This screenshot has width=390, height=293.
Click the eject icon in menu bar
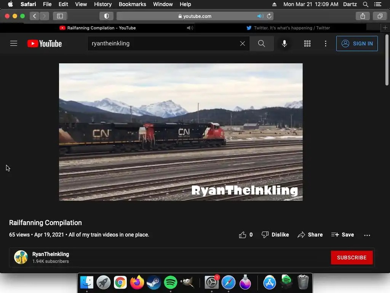coord(274,4)
